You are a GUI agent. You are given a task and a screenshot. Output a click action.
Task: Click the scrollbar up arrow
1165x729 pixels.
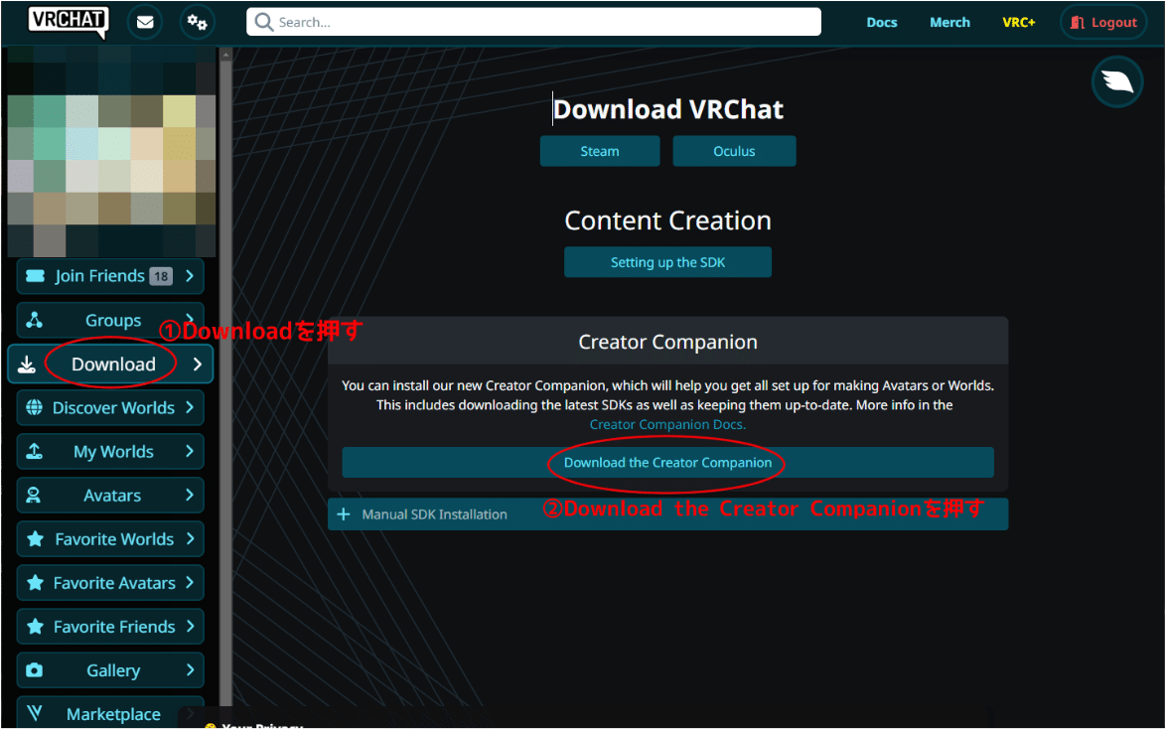tap(225, 55)
